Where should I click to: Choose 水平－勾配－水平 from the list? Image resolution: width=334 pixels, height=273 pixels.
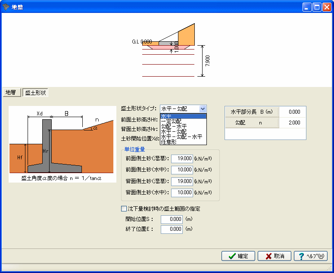pos(184,136)
